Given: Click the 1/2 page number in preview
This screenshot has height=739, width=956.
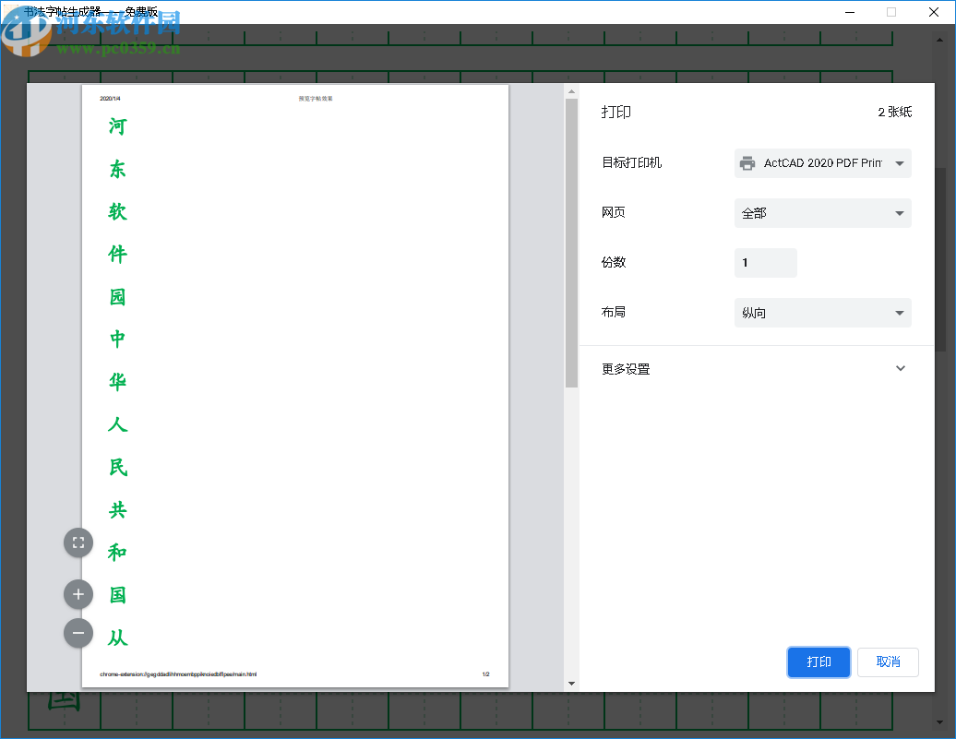Looking at the screenshot, I should 486,674.
